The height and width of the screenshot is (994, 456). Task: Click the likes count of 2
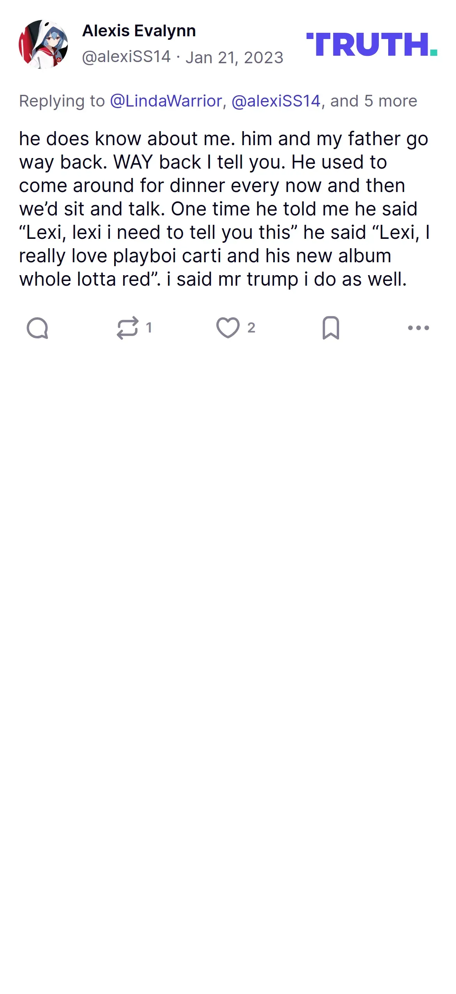coord(251,328)
